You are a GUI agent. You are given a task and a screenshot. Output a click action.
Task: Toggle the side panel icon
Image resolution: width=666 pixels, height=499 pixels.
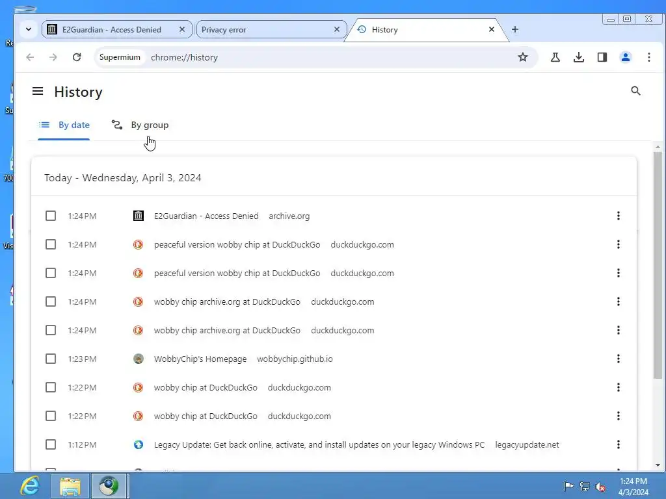(602, 57)
